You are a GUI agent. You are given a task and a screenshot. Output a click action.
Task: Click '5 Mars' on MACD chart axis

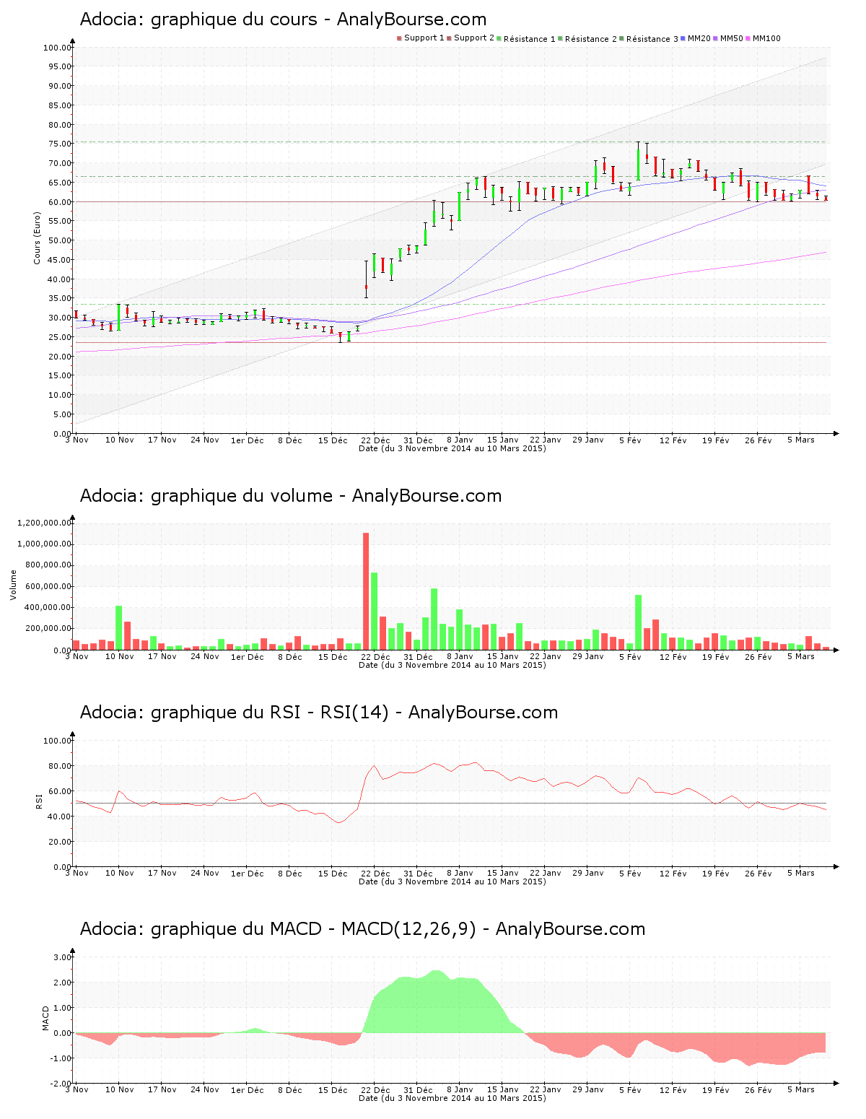(x=800, y=1089)
